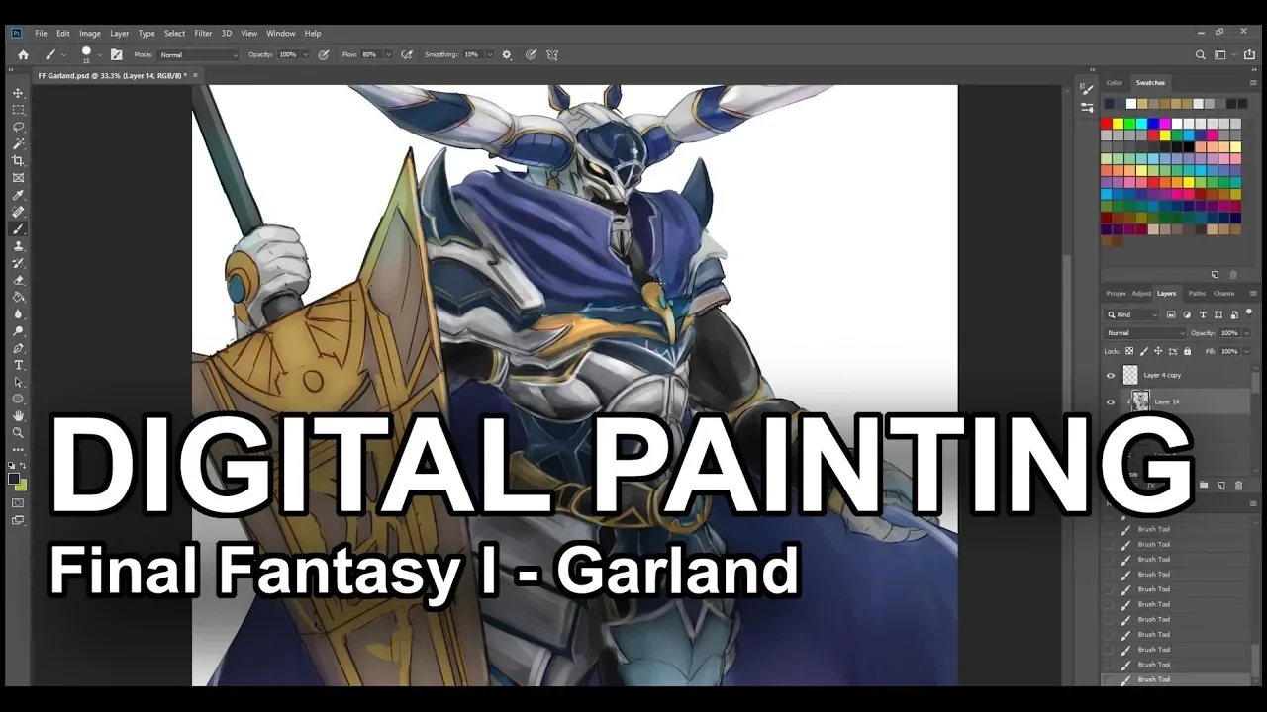Open the Flow value dropdown
Screen dimensions: 1267x712
tap(387, 55)
